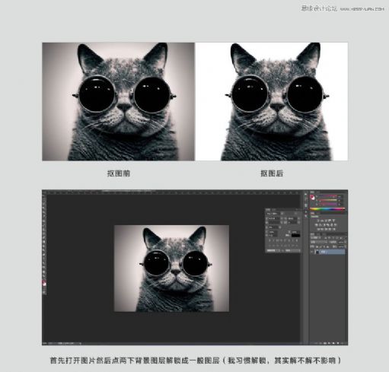
Task: Select the Eyedropper tool
Action: pyautogui.click(x=44, y=216)
